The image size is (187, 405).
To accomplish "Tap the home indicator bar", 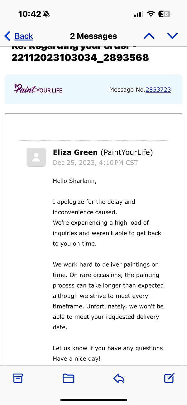I will click(93, 400).
